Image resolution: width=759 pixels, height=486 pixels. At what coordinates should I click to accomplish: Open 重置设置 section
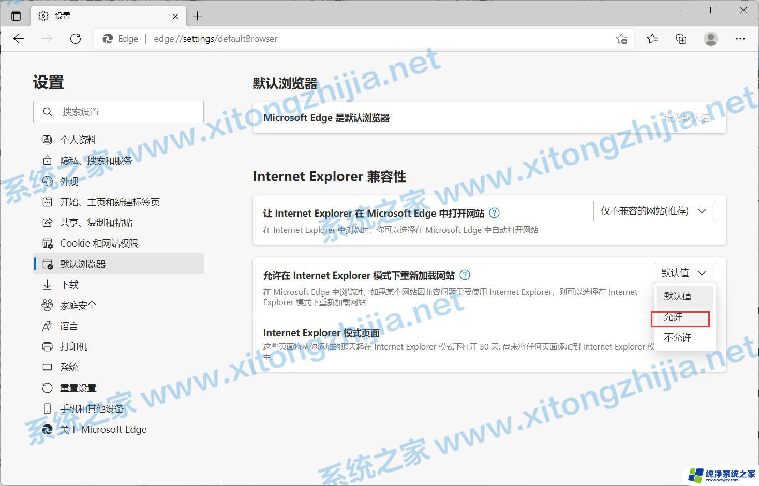coord(118,388)
